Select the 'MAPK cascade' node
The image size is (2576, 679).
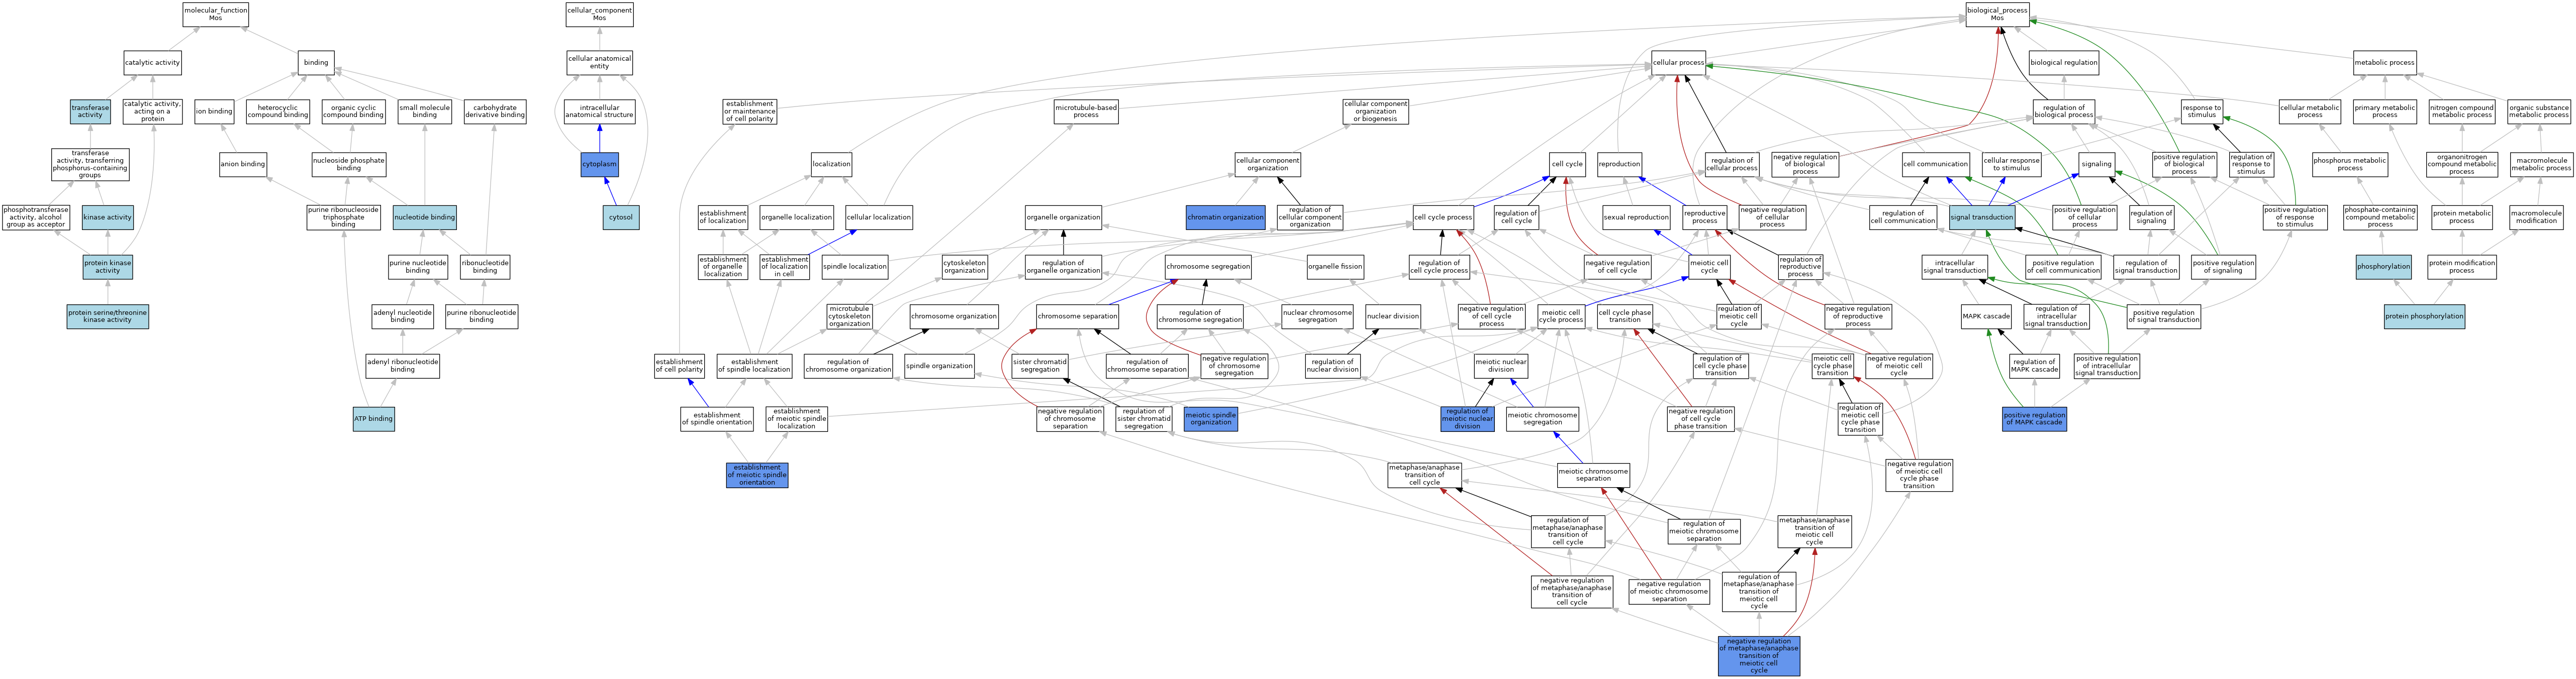[1985, 316]
